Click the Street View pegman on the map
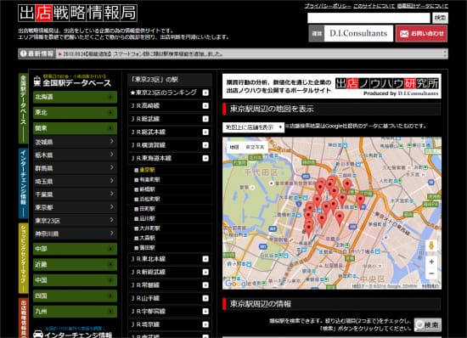This screenshot has height=338, width=467. [x=431, y=246]
